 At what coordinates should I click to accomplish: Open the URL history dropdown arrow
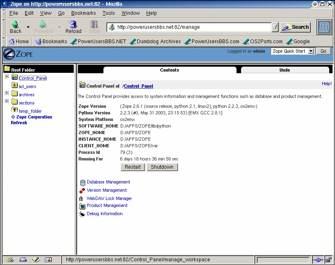pos(275,27)
